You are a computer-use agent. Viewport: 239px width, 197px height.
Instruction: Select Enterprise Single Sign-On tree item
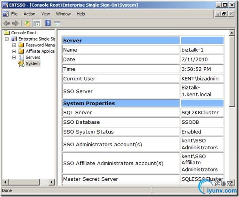click(37, 39)
